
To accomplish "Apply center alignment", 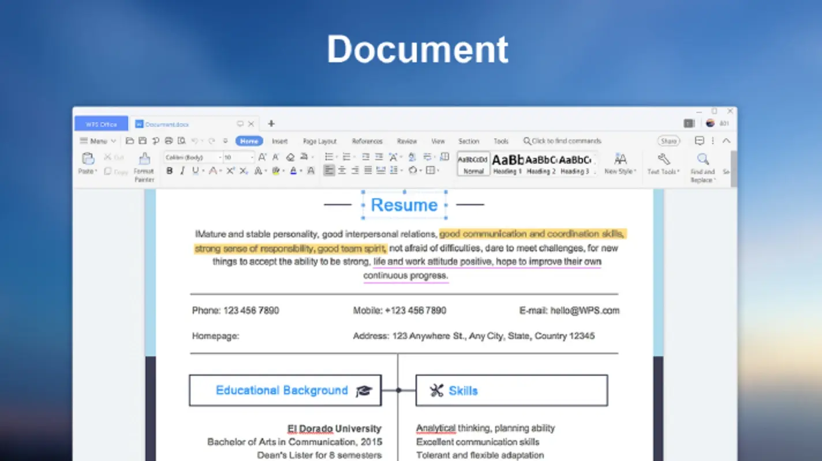I will 342,170.
